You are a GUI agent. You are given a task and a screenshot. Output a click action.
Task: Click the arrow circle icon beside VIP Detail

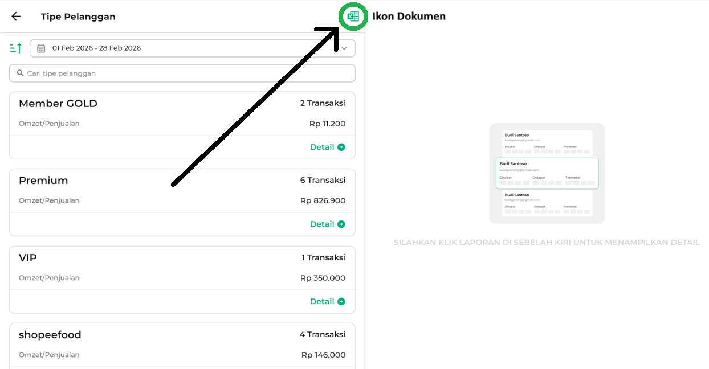pyautogui.click(x=341, y=302)
